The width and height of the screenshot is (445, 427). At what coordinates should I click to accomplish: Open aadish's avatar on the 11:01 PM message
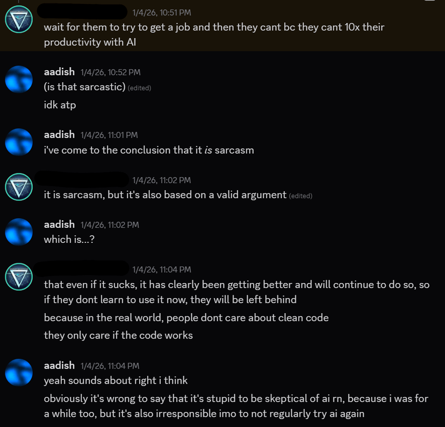(x=19, y=142)
